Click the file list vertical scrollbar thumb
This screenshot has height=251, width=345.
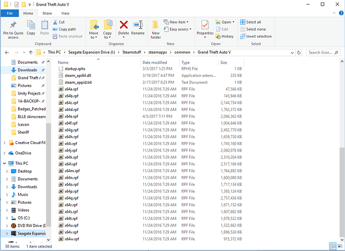point(342,192)
